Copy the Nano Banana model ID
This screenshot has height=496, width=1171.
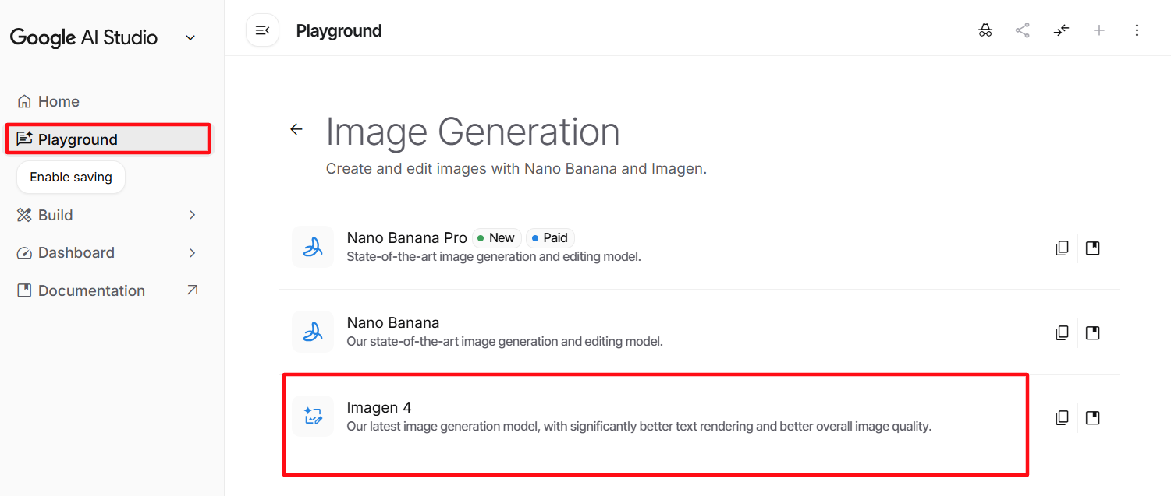point(1062,333)
